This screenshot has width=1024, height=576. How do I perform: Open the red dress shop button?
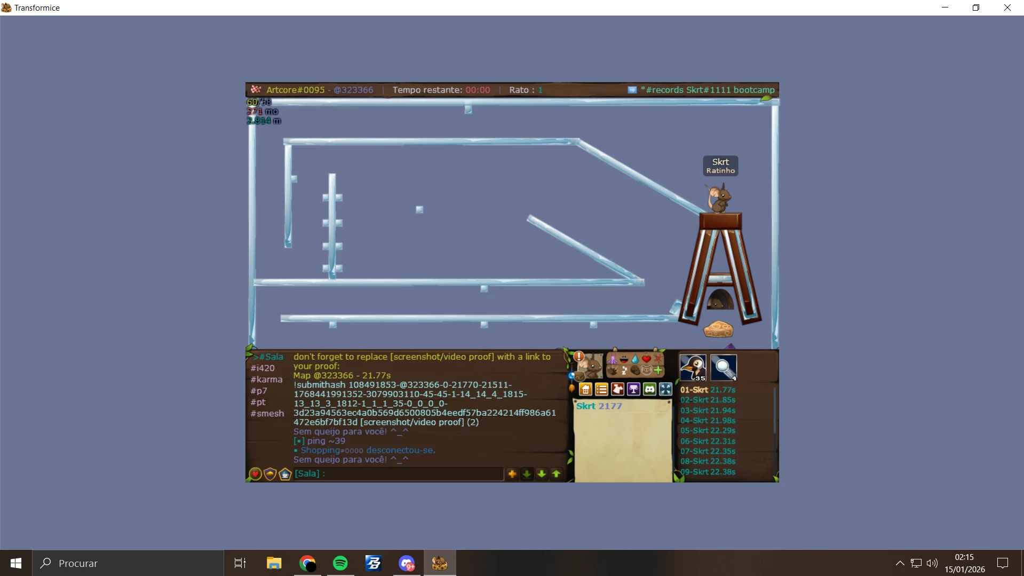617,389
